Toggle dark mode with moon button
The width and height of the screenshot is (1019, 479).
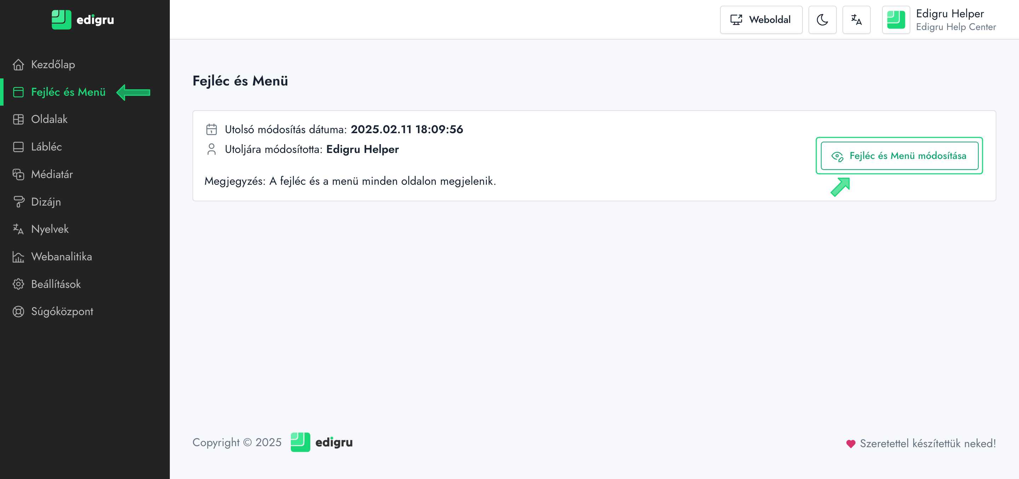point(822,20)
